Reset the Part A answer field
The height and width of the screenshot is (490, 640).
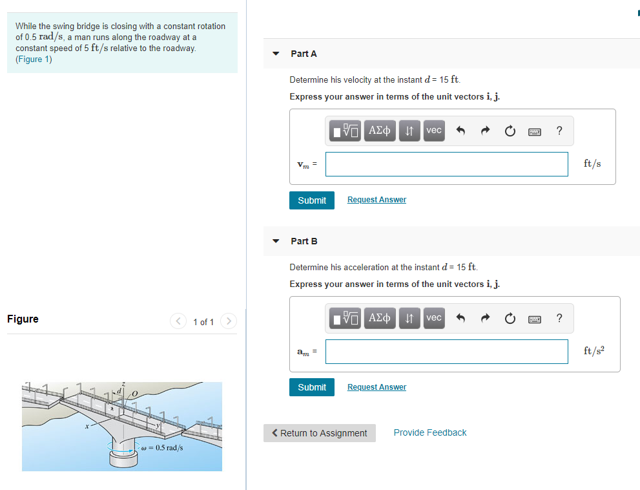510,131
